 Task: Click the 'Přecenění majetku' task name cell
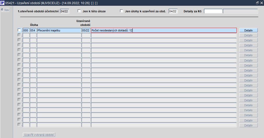coord(59,30)
